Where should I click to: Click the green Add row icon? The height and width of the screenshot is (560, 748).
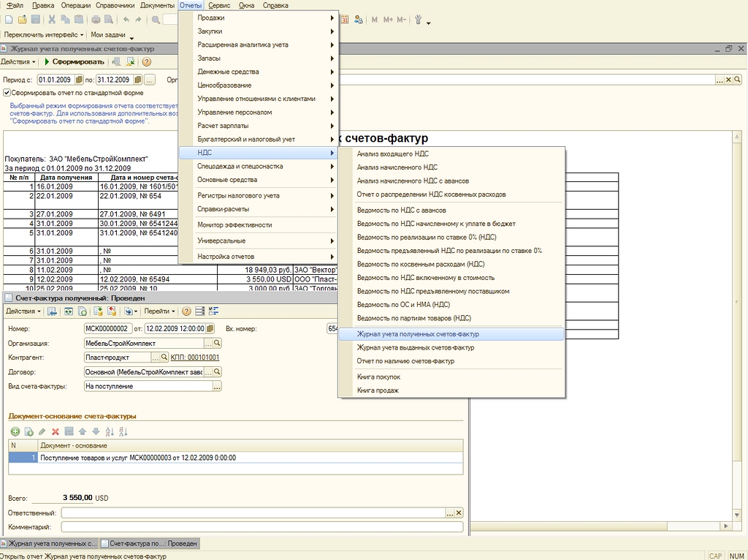15,431
